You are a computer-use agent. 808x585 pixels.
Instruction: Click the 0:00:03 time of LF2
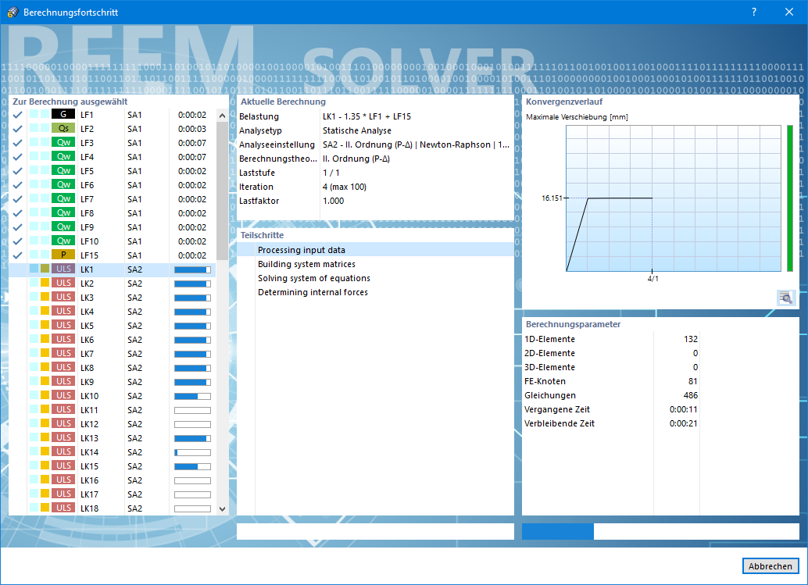click(191, 129)
